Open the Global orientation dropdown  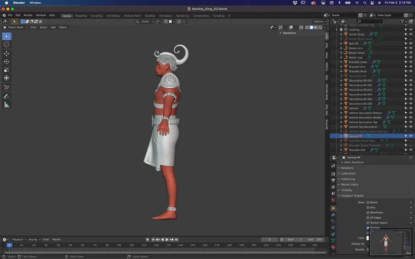point(144,22)
